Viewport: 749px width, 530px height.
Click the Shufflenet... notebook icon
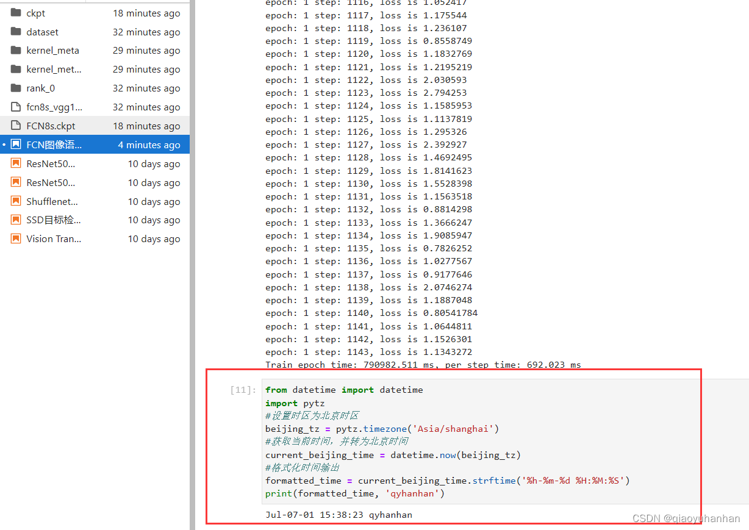point(16,201)
